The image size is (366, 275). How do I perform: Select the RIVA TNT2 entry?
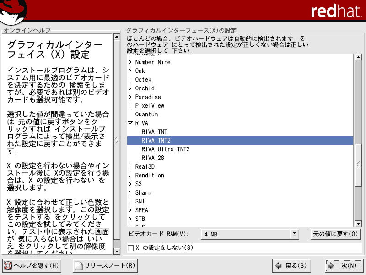pyautogui.click(x=240, y=141)
